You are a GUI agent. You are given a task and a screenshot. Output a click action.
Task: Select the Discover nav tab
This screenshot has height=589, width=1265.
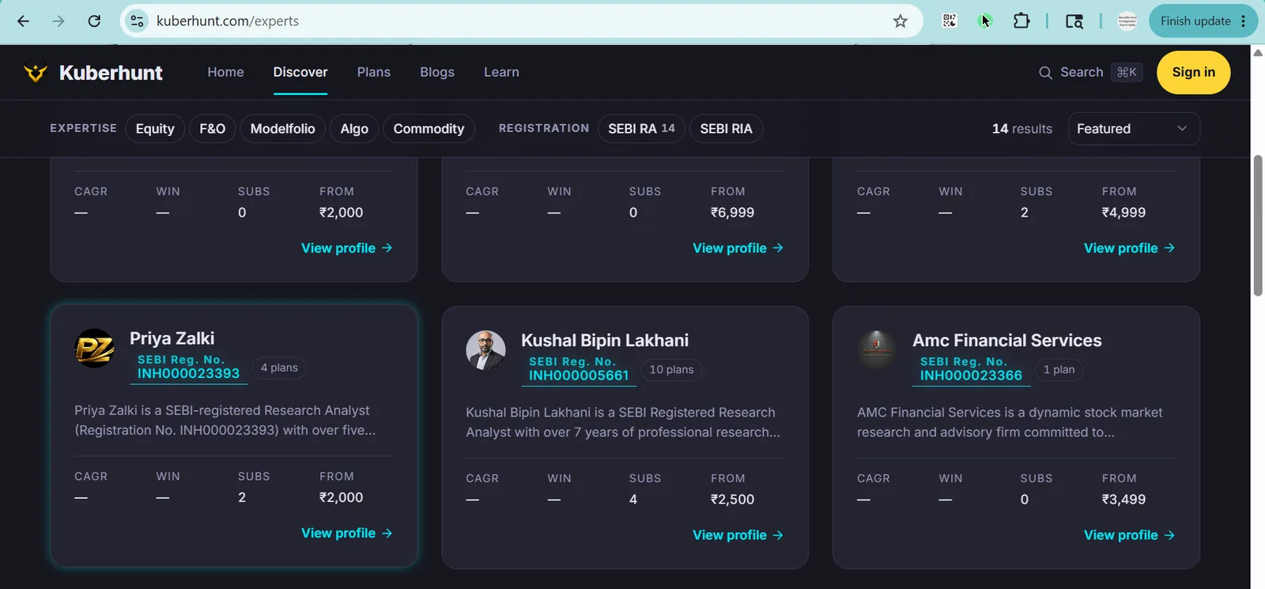point(300,72)
